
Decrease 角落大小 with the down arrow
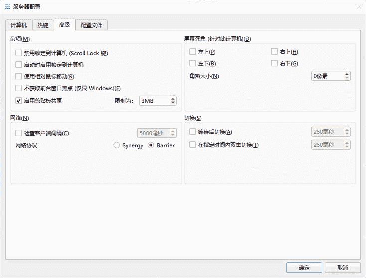(347, 78)
